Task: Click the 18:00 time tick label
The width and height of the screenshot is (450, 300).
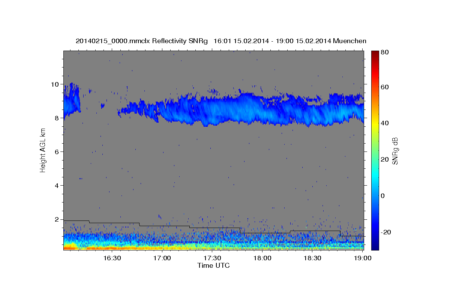Action: [262, 258]
